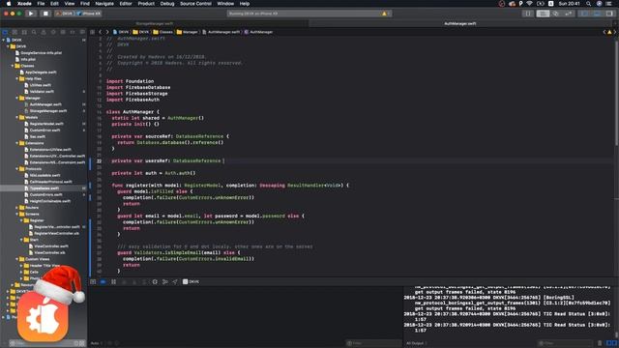This screenshot has width=619, height=348.
Task: Click the console filter field
Action: (565, 343)
